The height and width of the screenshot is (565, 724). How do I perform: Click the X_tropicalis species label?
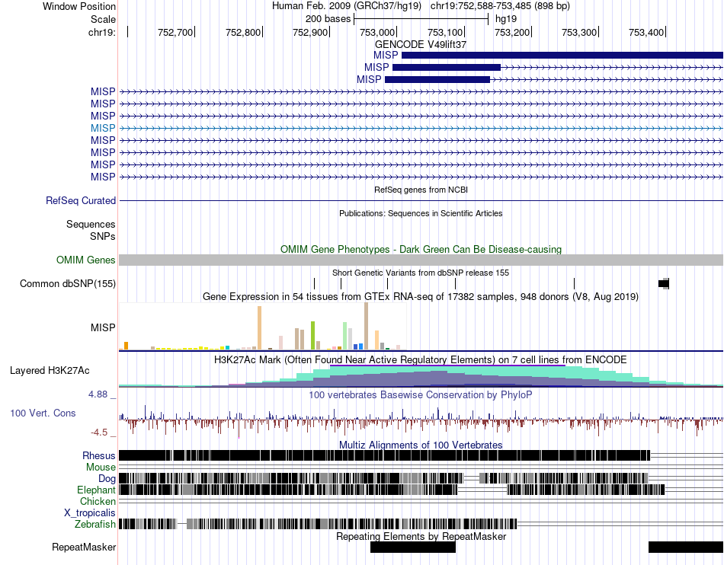90,513
